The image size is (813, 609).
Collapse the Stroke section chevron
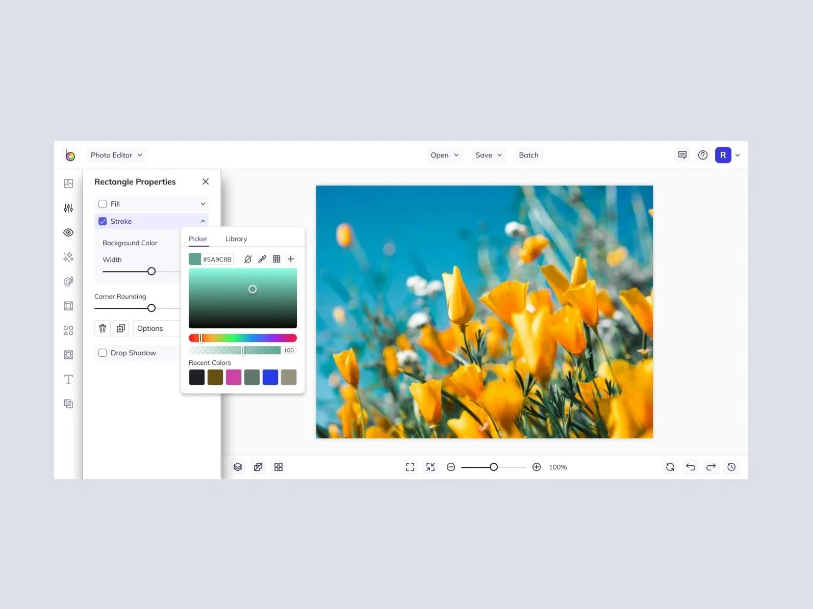point(203,221)
